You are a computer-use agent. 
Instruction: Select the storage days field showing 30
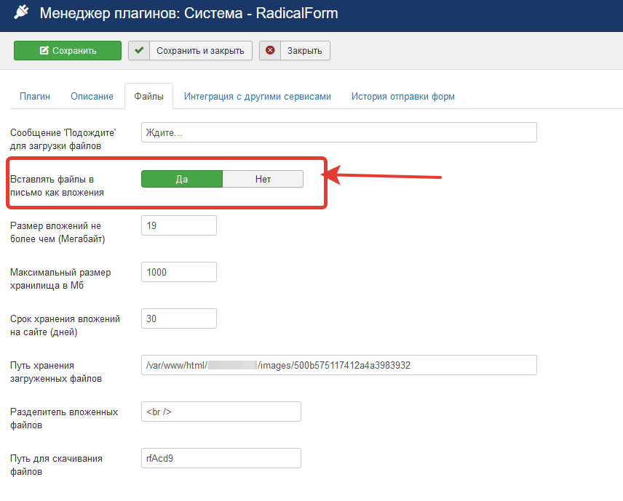tap(179, 318)
